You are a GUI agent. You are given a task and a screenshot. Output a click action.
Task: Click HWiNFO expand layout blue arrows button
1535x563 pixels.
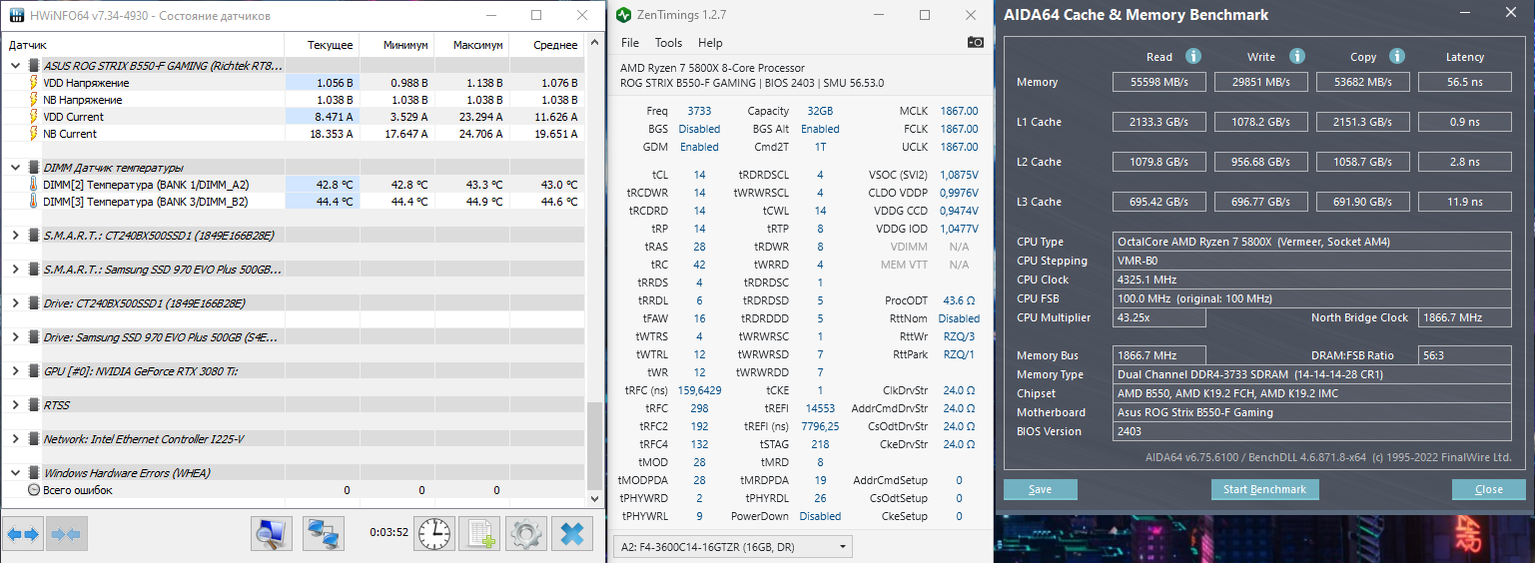[23, 535]
